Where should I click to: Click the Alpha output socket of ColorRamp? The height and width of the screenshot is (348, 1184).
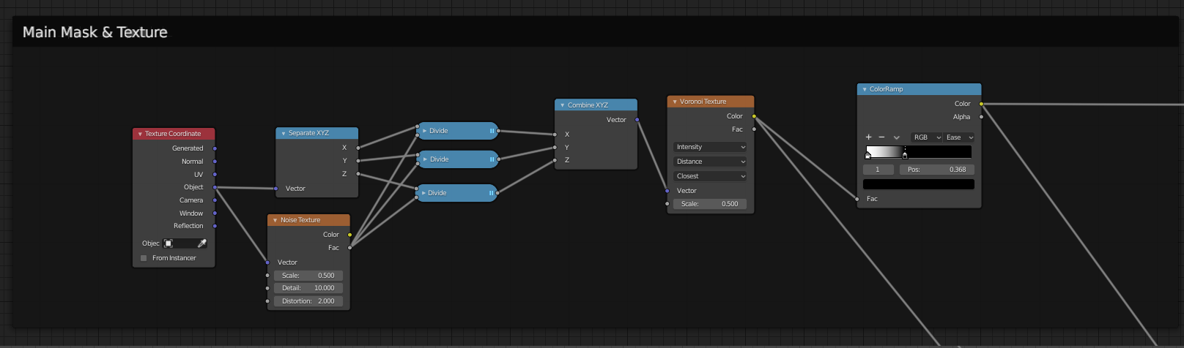(981, 117)
